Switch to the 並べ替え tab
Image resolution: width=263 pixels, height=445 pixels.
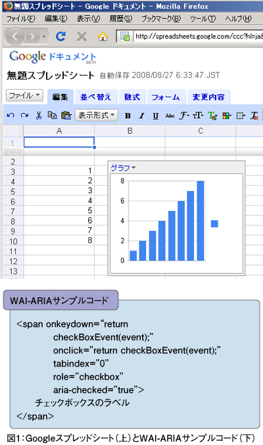point(96,97)
